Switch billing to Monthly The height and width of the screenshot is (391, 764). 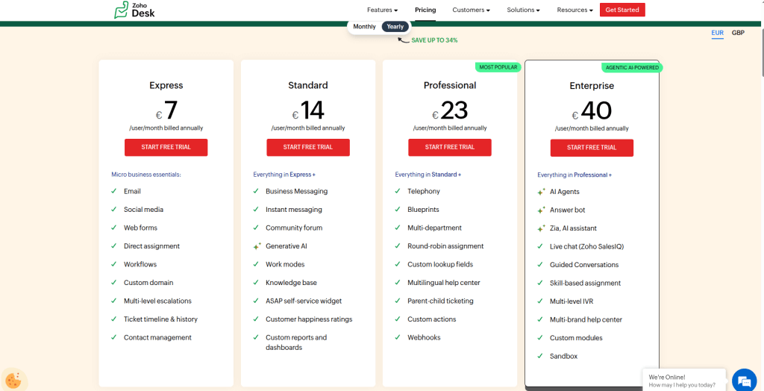coord(364,27)
